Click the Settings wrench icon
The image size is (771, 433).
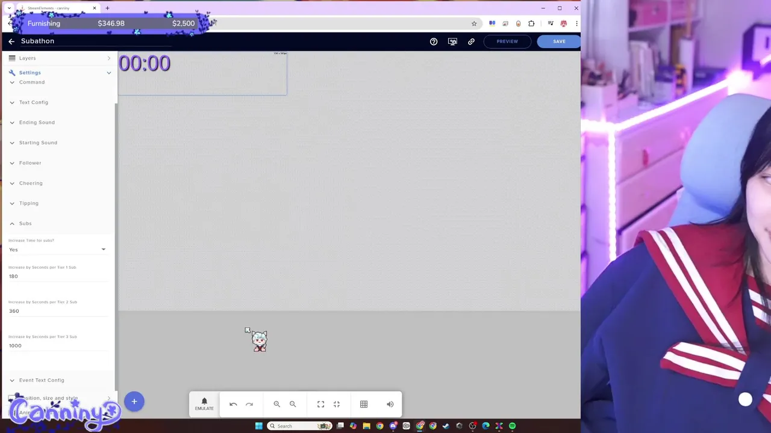pos(12,72)
